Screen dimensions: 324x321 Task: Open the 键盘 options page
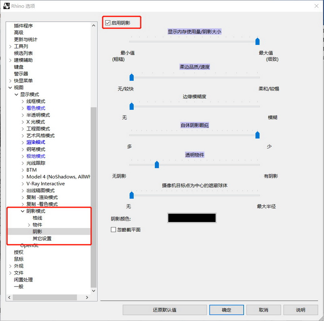[19, 67]
